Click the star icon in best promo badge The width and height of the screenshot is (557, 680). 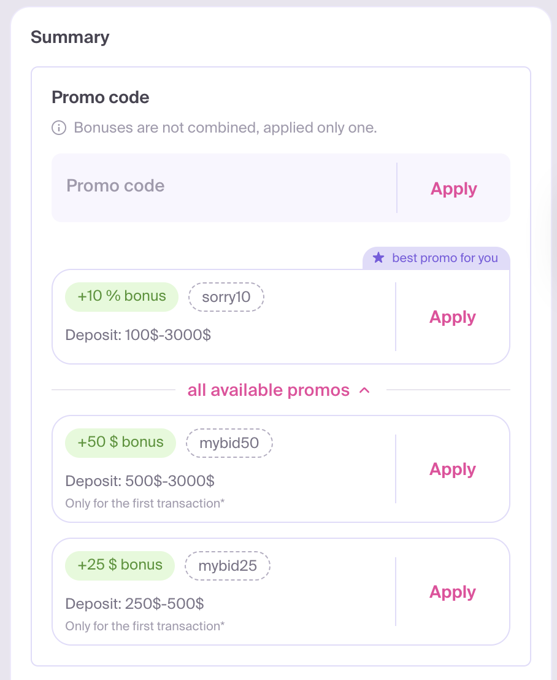[378, 258]
